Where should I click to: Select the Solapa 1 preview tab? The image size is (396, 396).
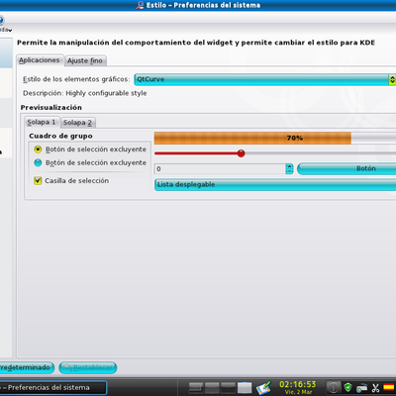(x=42, y=123)
